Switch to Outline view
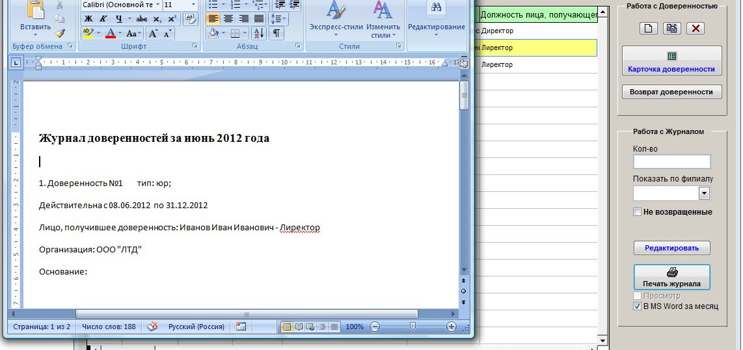 323,327
